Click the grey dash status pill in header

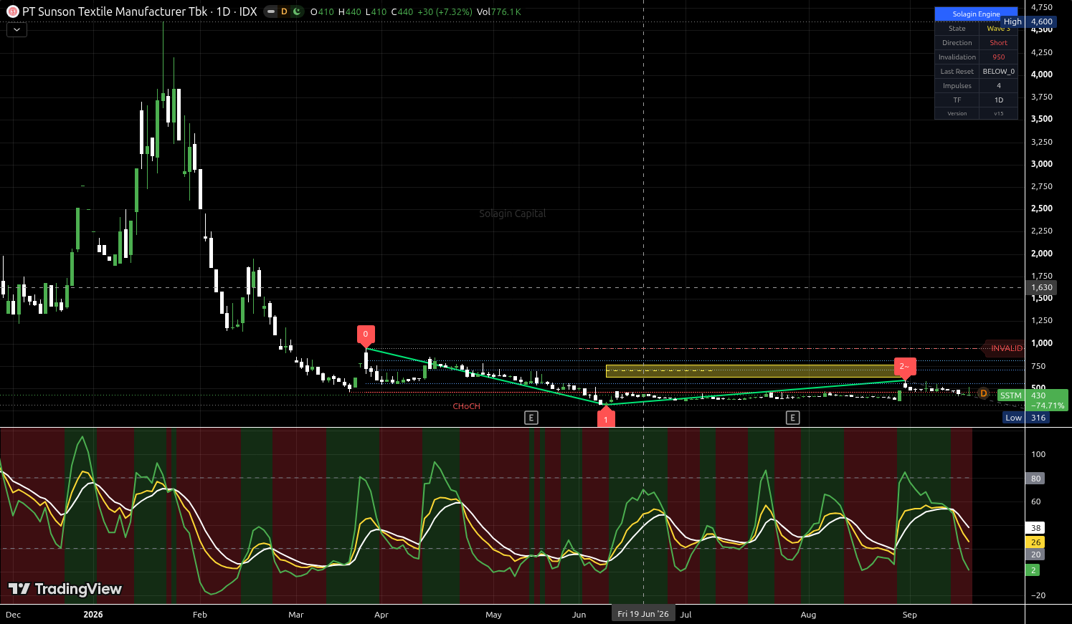tap(271, 12)
